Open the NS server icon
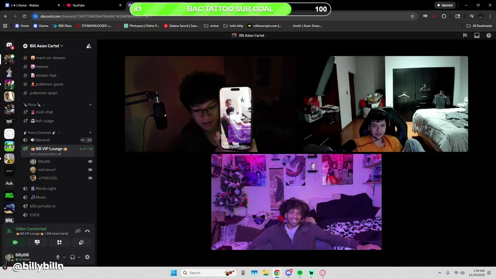496x279 pixels. click(9, 121)
